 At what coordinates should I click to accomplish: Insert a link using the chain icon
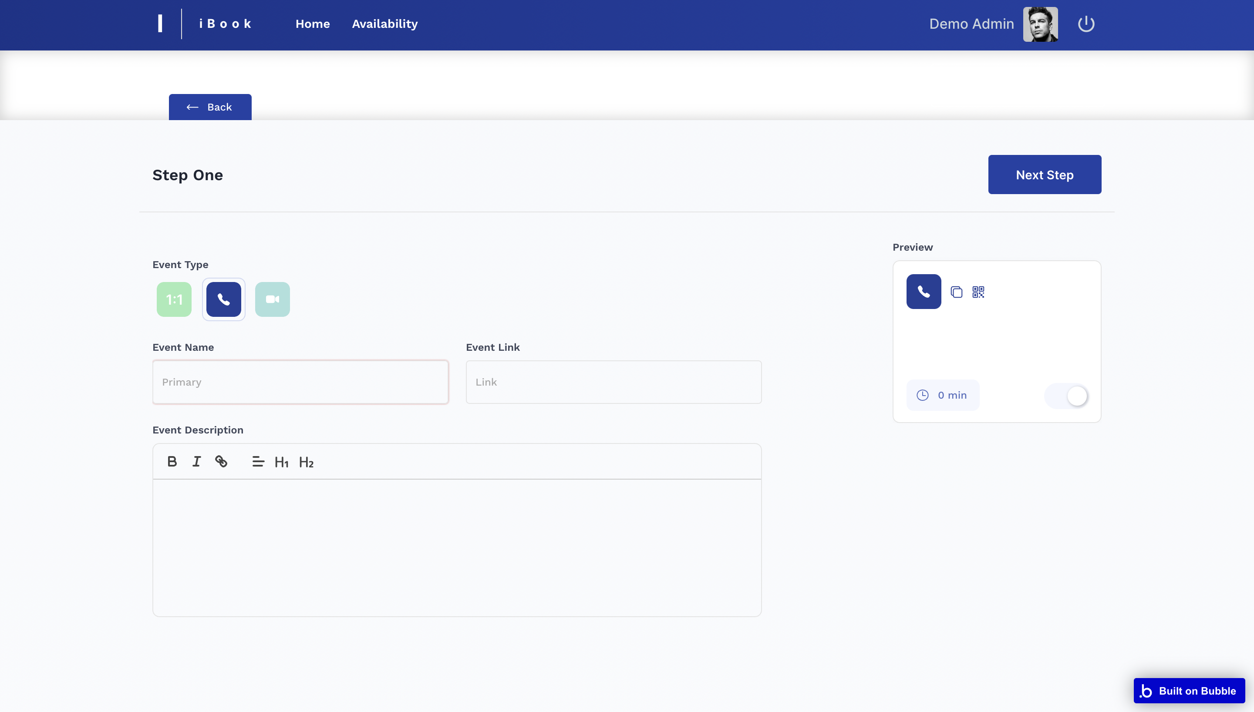coord(221,462)
